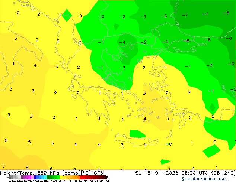Pick the yellow swatch above 0 in legend

coord(61,177)
